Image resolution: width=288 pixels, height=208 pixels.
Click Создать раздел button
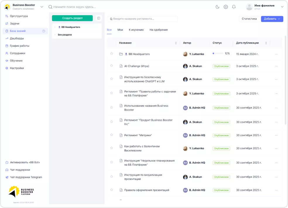tap(72, 18)
